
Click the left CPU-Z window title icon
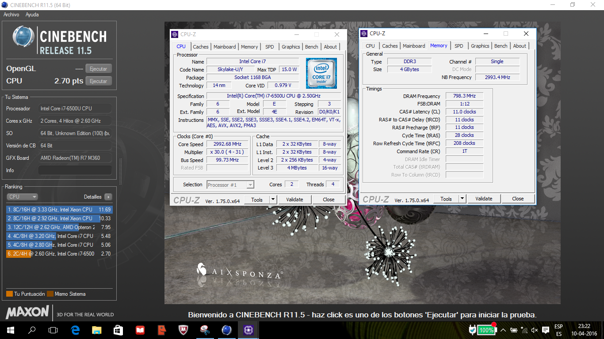coord(175,34)
